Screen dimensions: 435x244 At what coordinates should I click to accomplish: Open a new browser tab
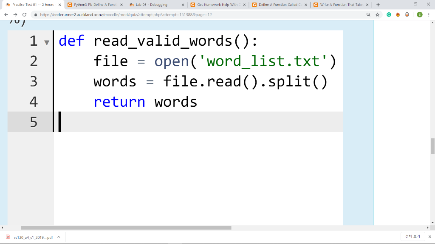[378, 4]
